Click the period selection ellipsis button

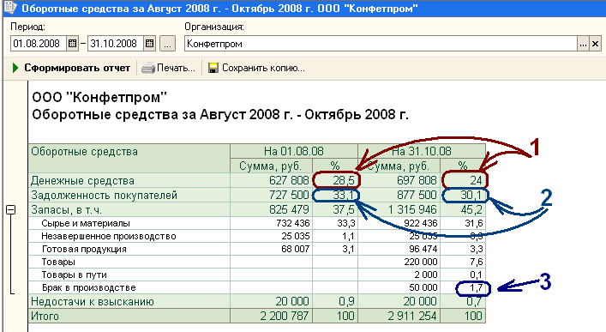click(167, 44)
